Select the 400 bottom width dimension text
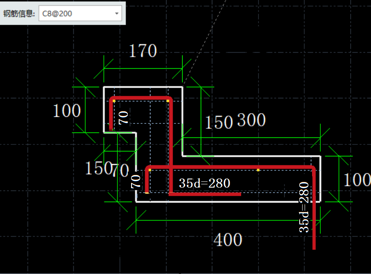Screen dimensions: 371x274 [x=228, y=239]
